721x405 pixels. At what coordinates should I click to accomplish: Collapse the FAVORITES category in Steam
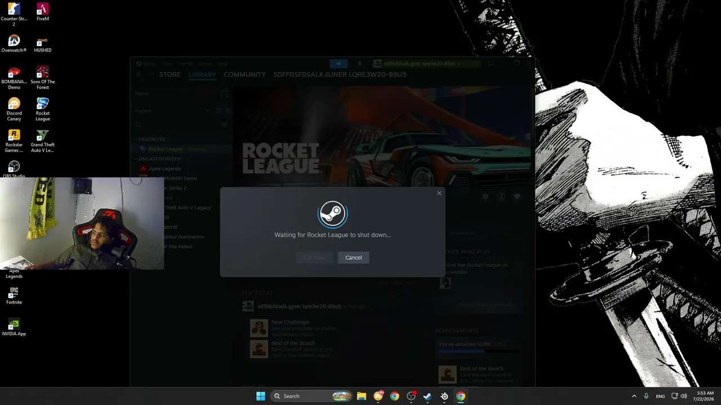coord(152,139)
